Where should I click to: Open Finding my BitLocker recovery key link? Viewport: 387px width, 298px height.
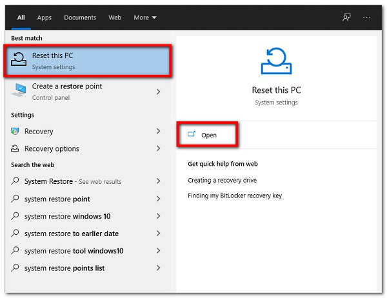[235, 195]
